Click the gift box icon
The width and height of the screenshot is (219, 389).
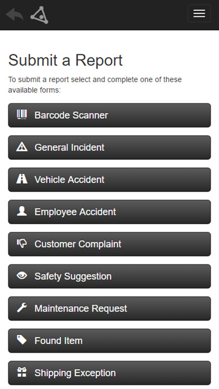point(22,372)
